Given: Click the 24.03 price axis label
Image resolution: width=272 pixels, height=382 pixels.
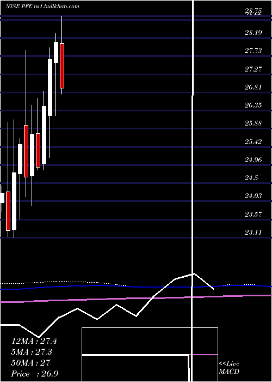Looking at the screenshot, I should (254, 196).
